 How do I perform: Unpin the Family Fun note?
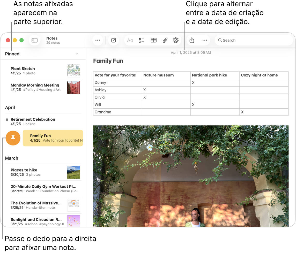pyautogui.click(x=13, y=138)
